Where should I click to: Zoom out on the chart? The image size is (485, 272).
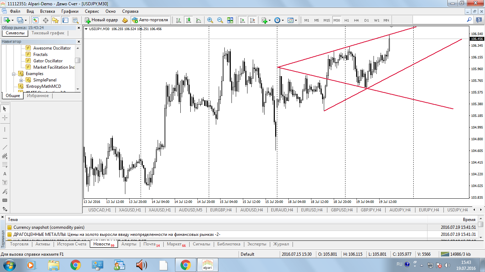click(x=220, y=20)
